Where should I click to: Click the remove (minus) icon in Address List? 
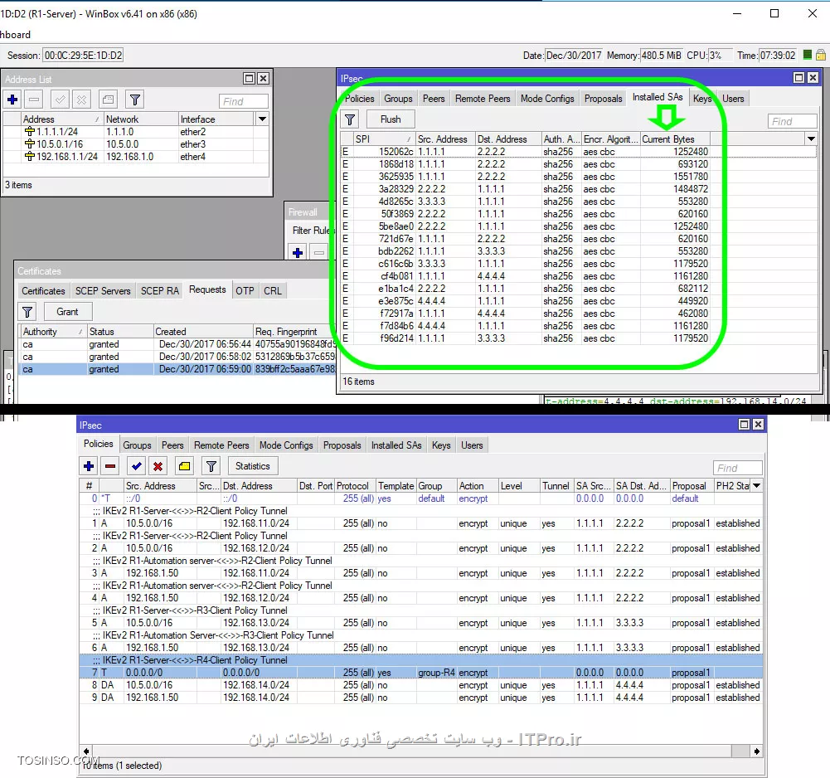click(34, 100)
